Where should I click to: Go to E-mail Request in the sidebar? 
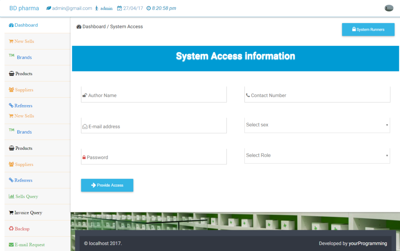point(29,245)
